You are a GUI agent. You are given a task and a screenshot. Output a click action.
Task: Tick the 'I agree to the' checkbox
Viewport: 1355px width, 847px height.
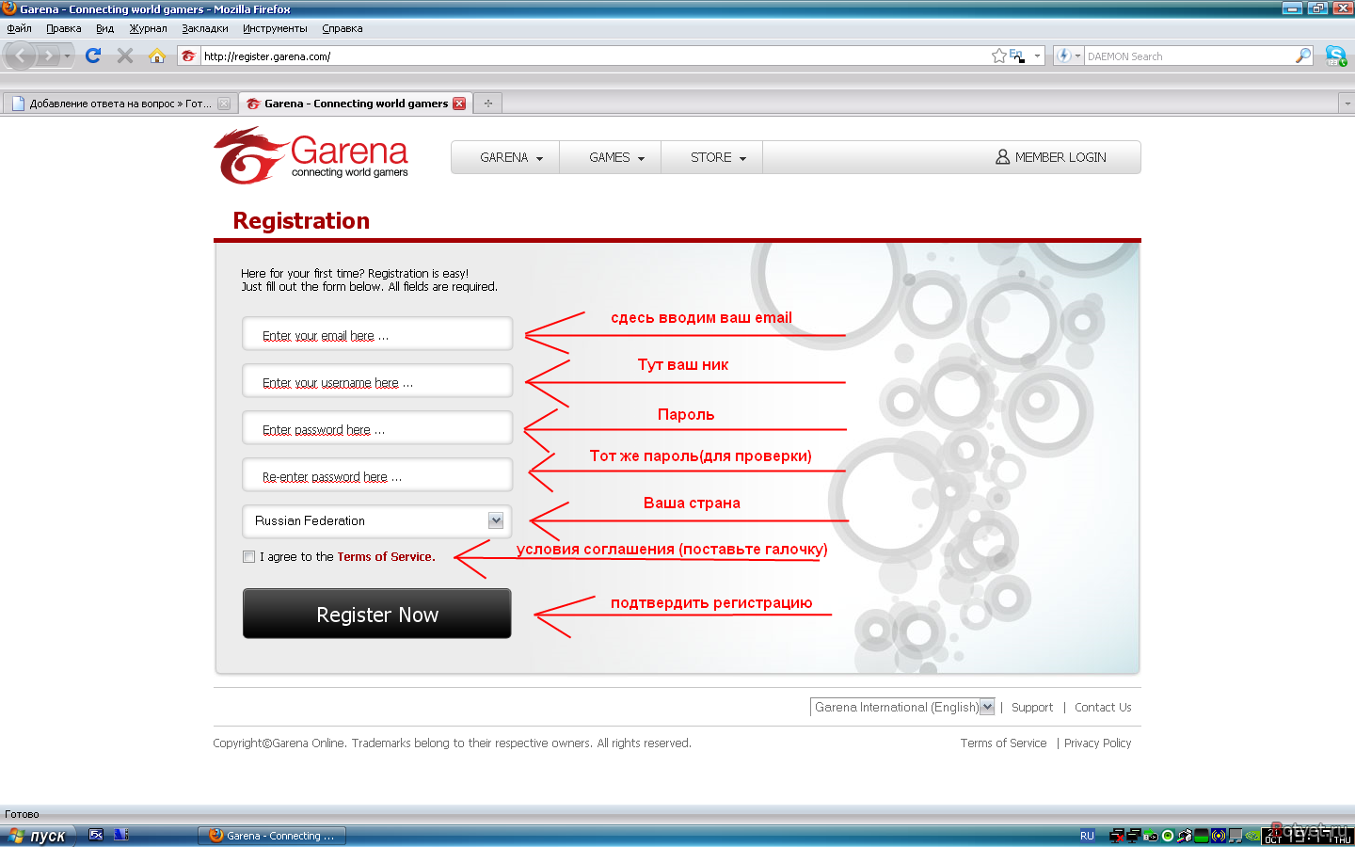tap(248, 556)
